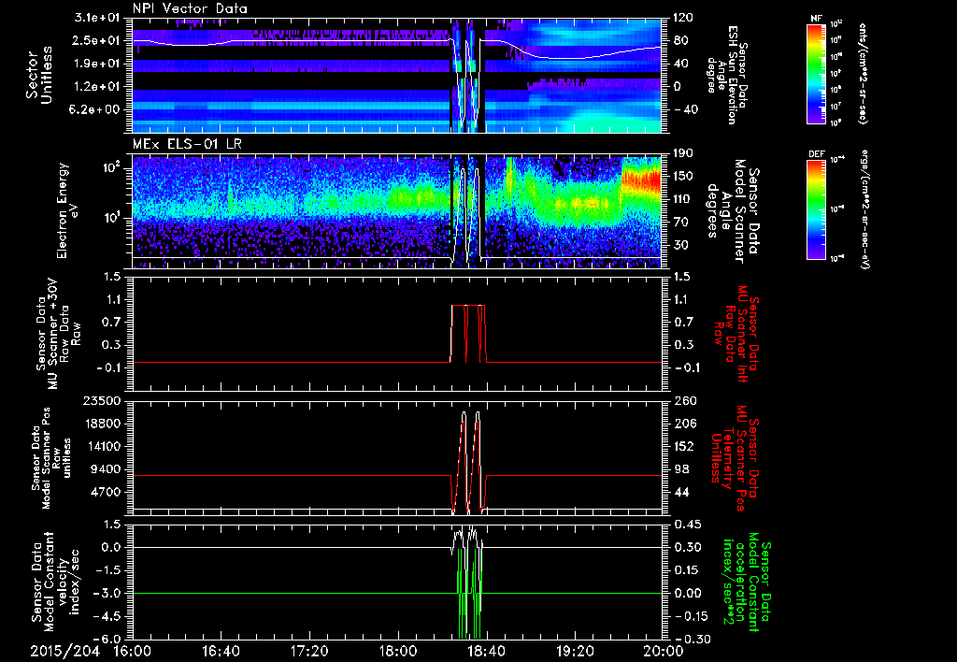Click the NF color bar legend
This screenshot has width=957, height=662.
[816, 74]
